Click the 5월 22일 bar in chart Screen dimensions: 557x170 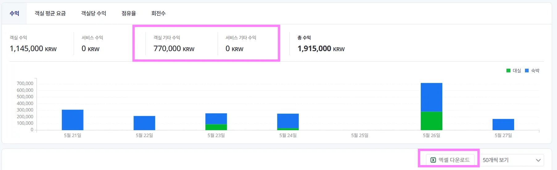[144, 123]
